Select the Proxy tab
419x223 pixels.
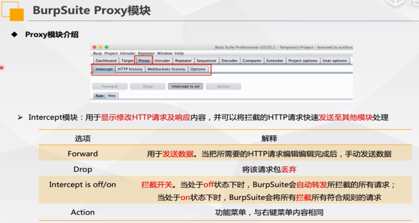(144, 61)
